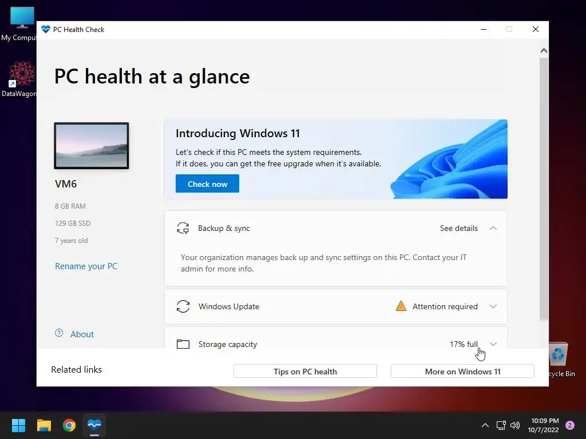The image size is (586, 439).
Task: Open the network status tray icon
Action: 501,425
